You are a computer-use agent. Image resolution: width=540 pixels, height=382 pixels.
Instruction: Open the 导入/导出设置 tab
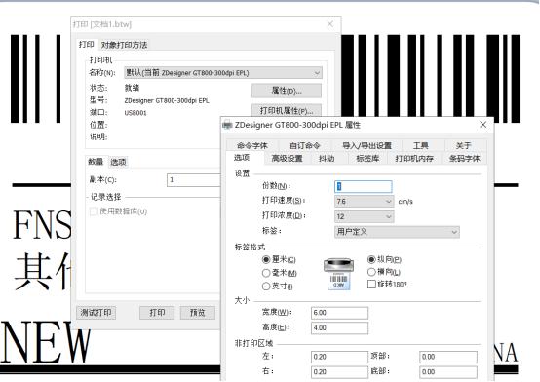point(366,146)
